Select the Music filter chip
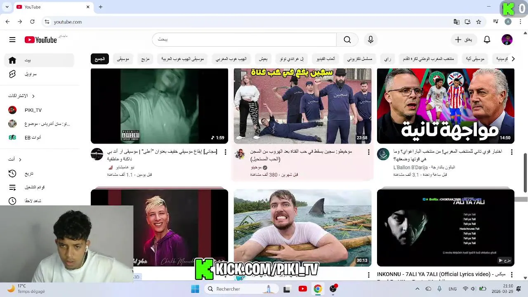Image resolution: width=528 pixels, height=297 pixels. pos(123,59)
